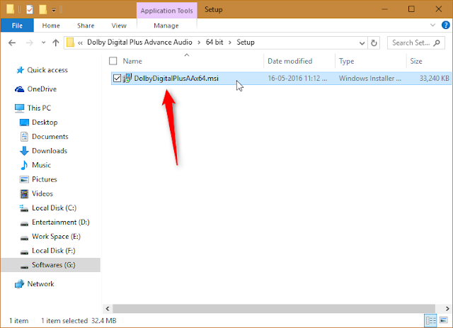Open Entertainment (D:) drive
Screen dimensions: 453x328
(x=61, y=222)
